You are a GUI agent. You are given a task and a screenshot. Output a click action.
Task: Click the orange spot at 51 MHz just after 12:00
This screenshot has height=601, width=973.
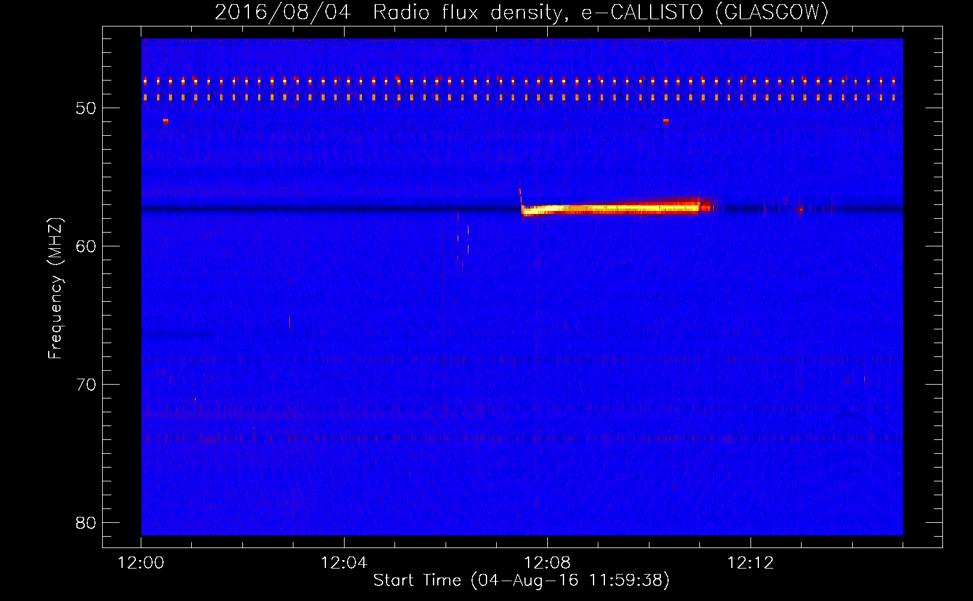(x=165, y=121)
